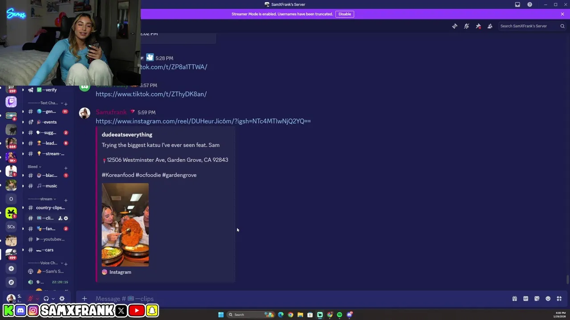Open the server icon with 664 badge

pos(11,143)
